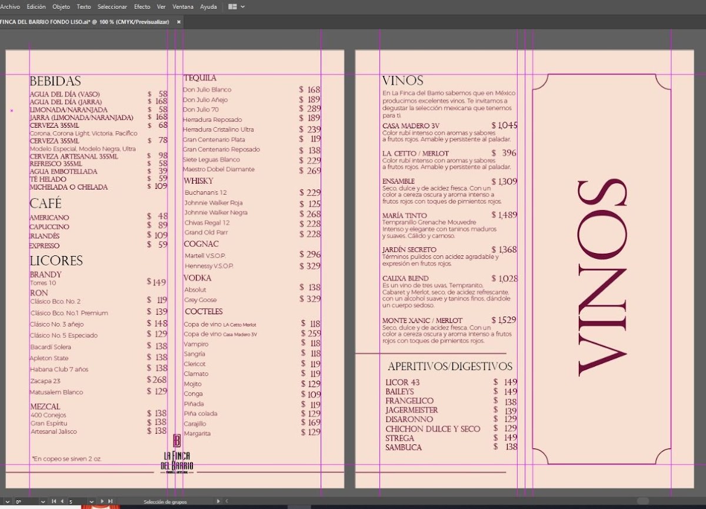Open the Ayuda menu

(x=209, y=6)
